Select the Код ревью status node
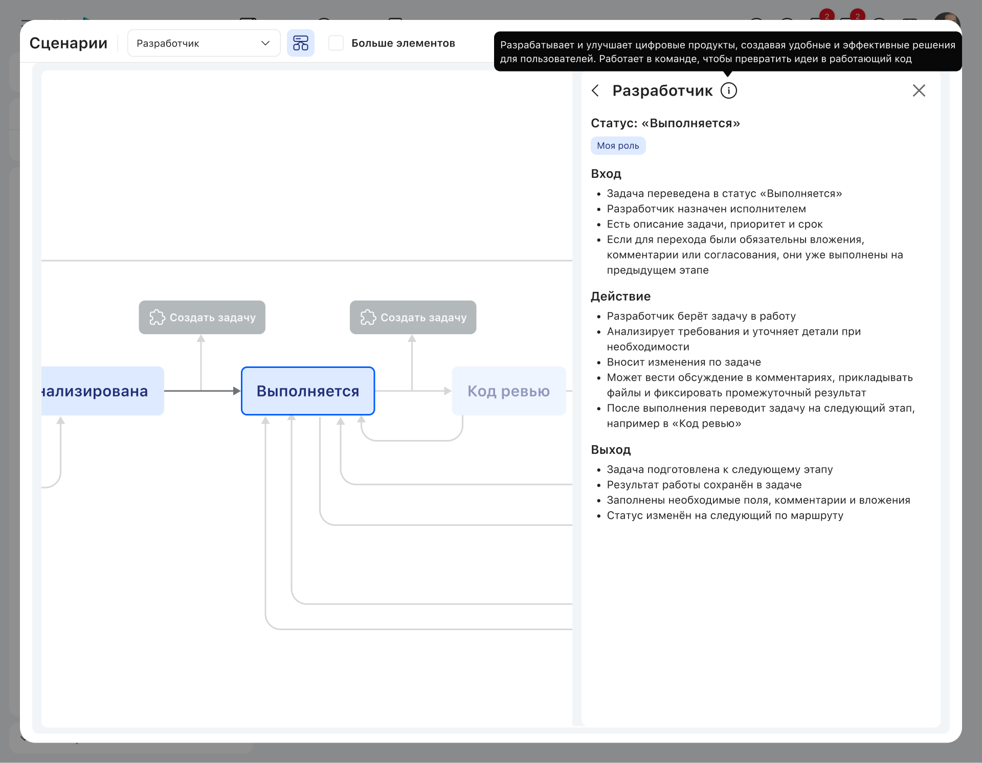The image size is (982, 763). click(508, 391)
